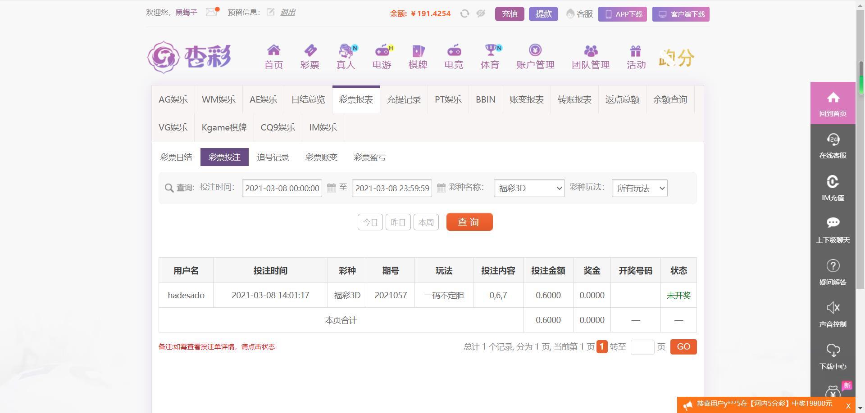Click the 提款 withdraw button

tap(543, 14)
